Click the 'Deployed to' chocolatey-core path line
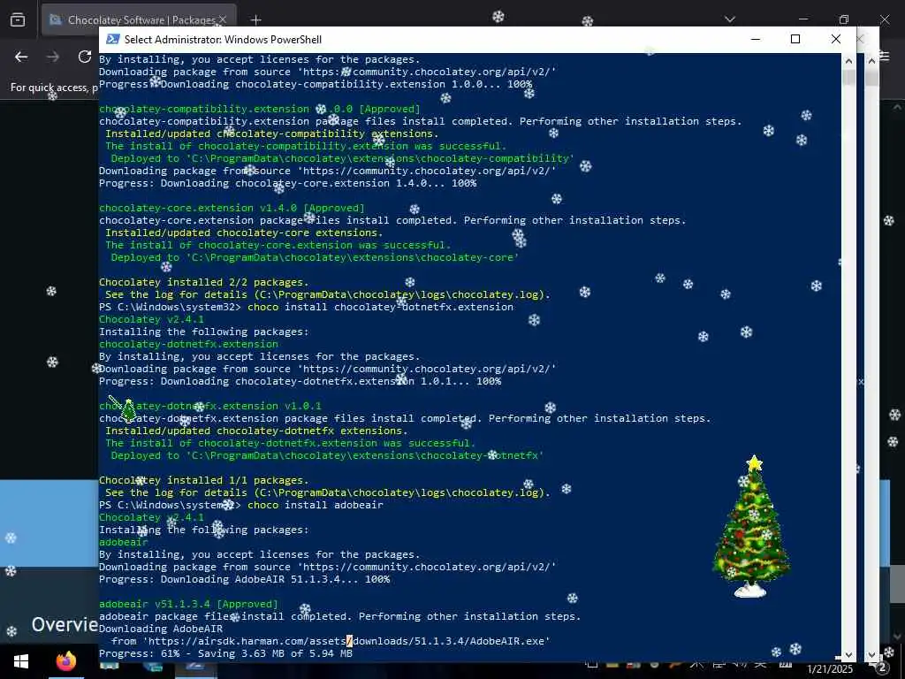Image resolution: width=905 pixels, height=679 pixels. pos(315,257)
